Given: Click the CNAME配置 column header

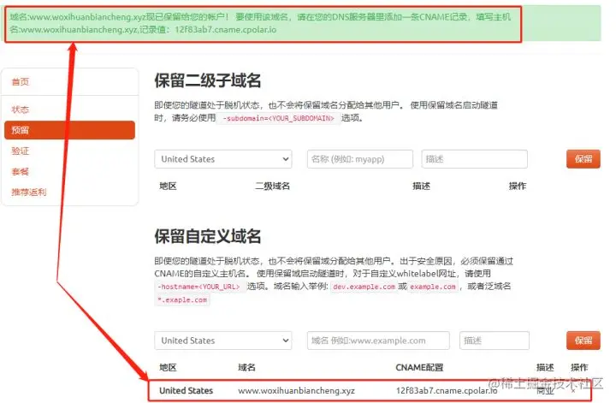Looking at the screenshot, I should (419, 368).
